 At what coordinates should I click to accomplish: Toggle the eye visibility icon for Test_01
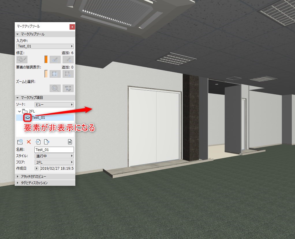28,118
